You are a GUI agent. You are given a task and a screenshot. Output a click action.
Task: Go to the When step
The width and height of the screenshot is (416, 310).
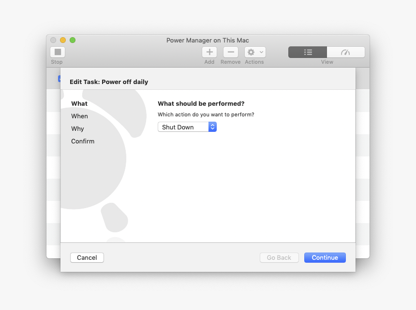coord(79,116)
